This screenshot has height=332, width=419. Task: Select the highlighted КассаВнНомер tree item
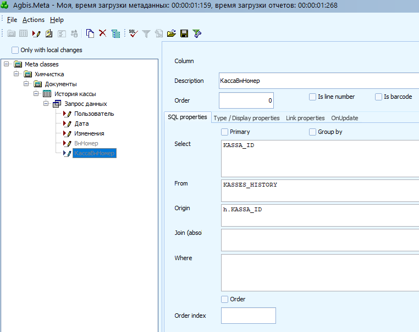tap(95, 153)
